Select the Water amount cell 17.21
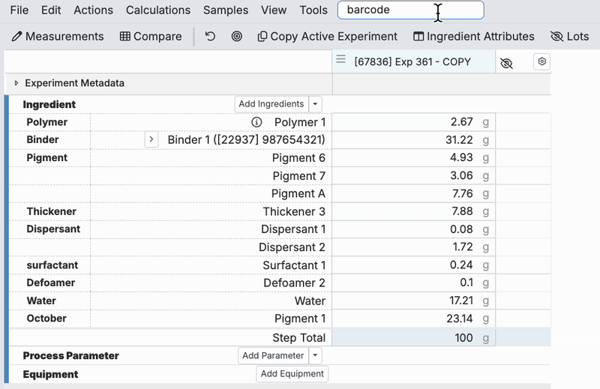600x389 pixels. [414, 301]
